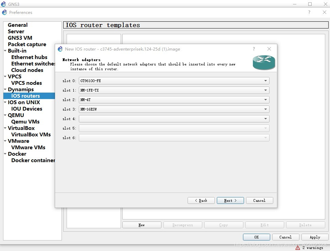Select Qemu VMs item
The image size is (330, 251).
pos(25,122)
